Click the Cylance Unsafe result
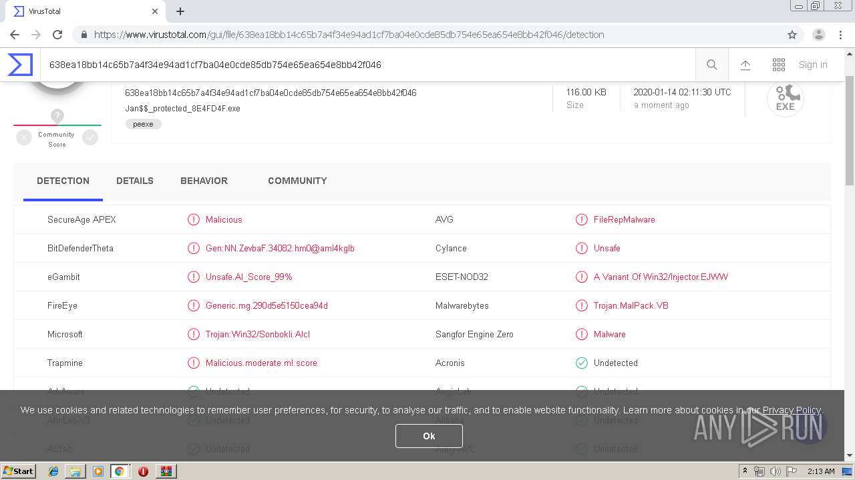 (607, 248)
